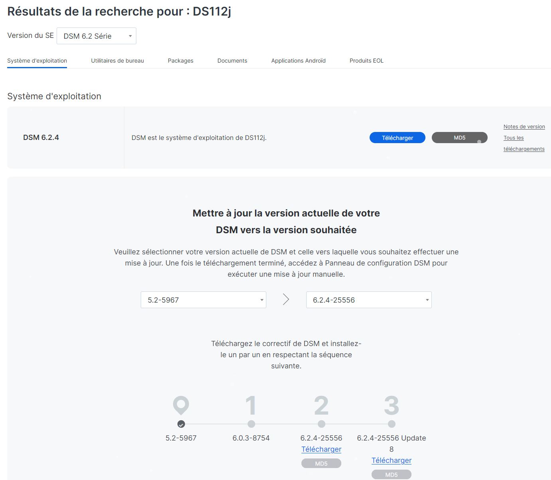Screen dimensions: 551x480
Task: Open the Version du SE dropdown
Action: coord(96,36)
